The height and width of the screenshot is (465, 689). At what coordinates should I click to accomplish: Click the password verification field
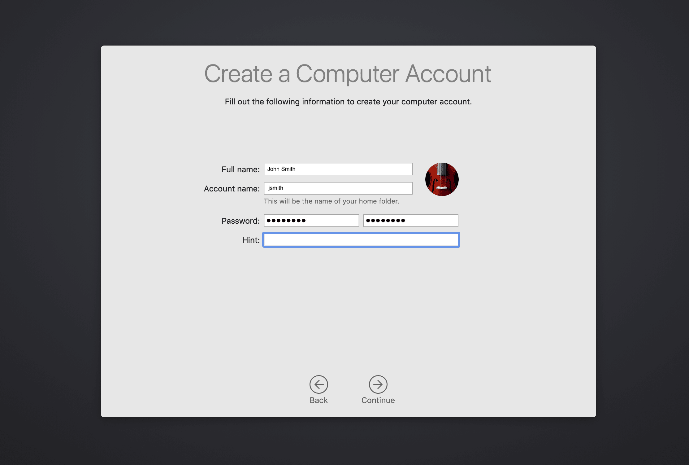[x=411, y=221]
